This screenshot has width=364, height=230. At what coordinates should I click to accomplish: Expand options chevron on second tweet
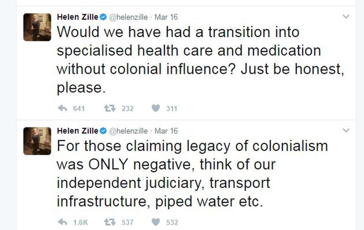[x=346, y=131]
